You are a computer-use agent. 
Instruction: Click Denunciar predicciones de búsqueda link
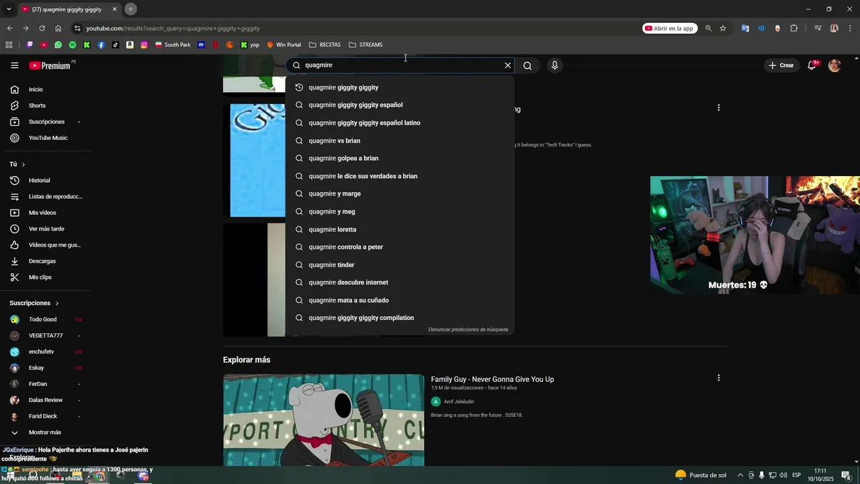click(x=468, y=329)
